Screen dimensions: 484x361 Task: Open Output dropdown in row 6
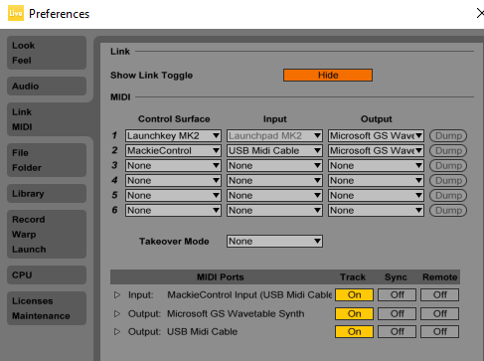[x=376, y=210]
